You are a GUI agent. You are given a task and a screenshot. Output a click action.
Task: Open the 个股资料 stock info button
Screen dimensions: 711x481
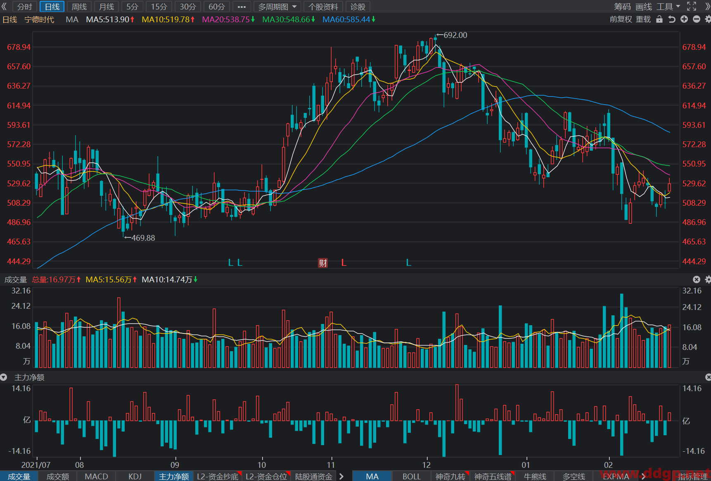[x=323, y=7]
